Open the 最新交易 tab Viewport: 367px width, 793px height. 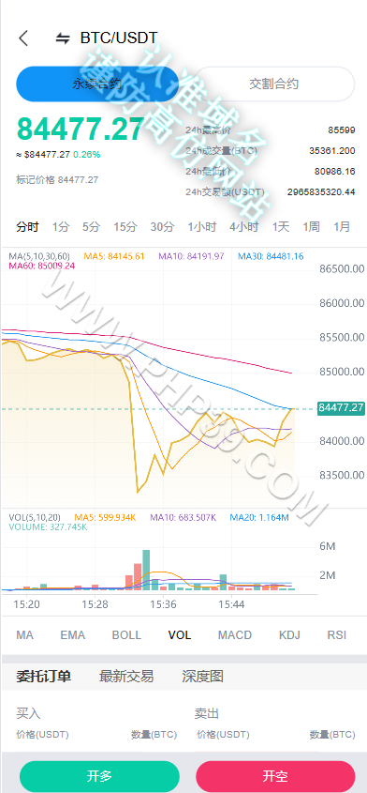(126, 677)
